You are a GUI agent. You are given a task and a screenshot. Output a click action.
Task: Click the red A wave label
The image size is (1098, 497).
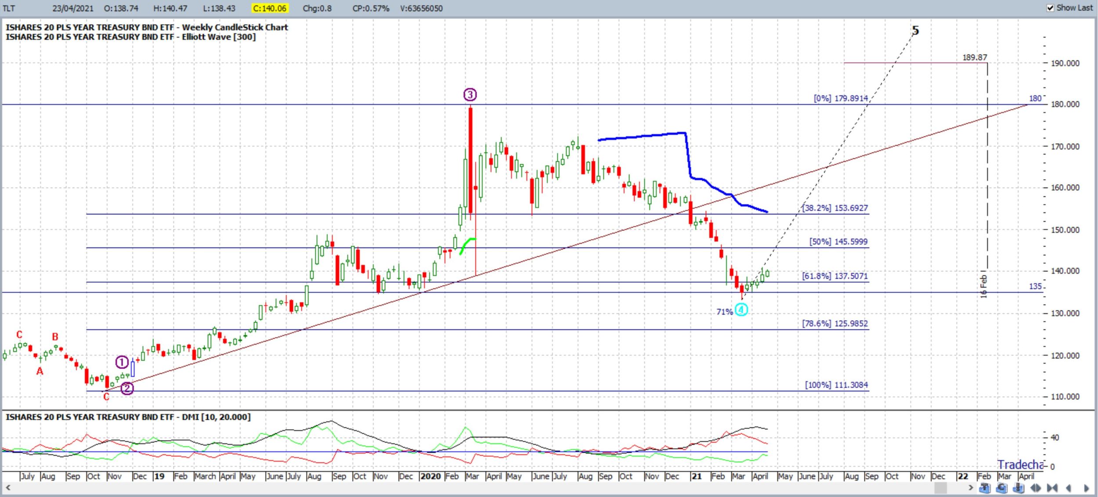tap(40, 371)
